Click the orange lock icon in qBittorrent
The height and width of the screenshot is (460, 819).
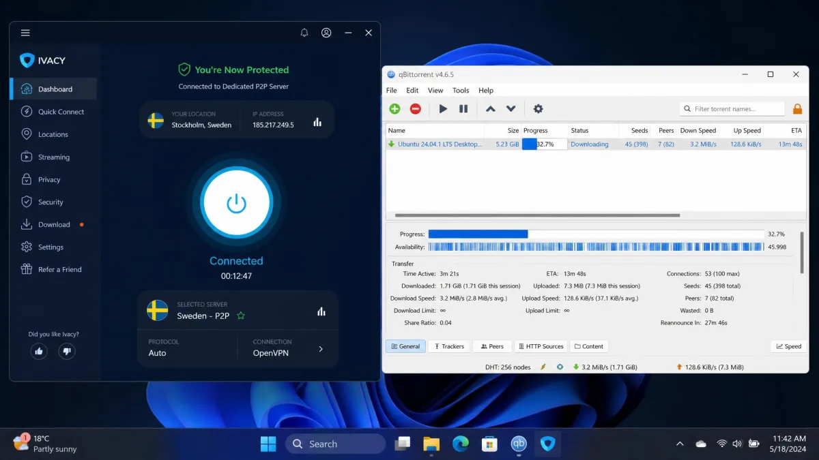click(x=797, y=109)
